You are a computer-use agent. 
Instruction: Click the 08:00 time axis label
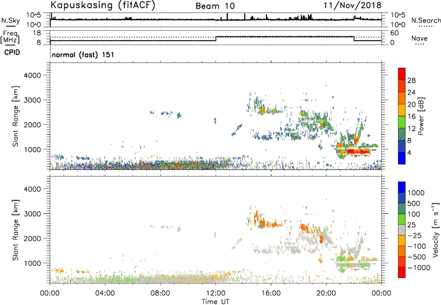160,293
